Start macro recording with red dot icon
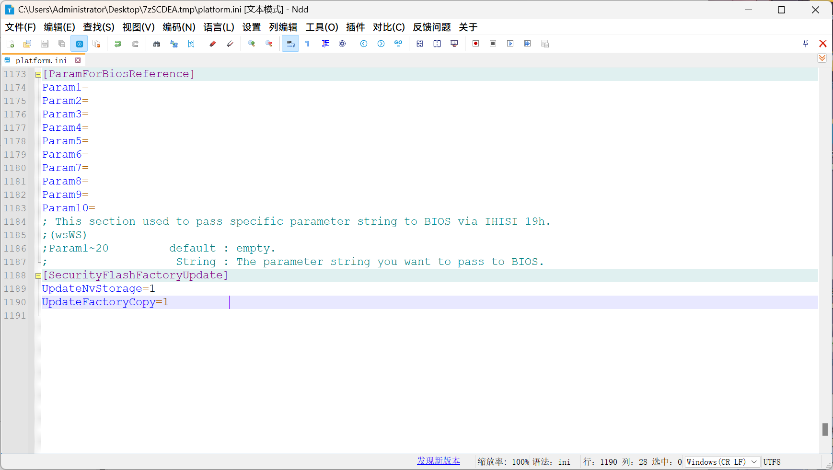The height and width of the screenshot is (470, 833). [x=476, y=44]
